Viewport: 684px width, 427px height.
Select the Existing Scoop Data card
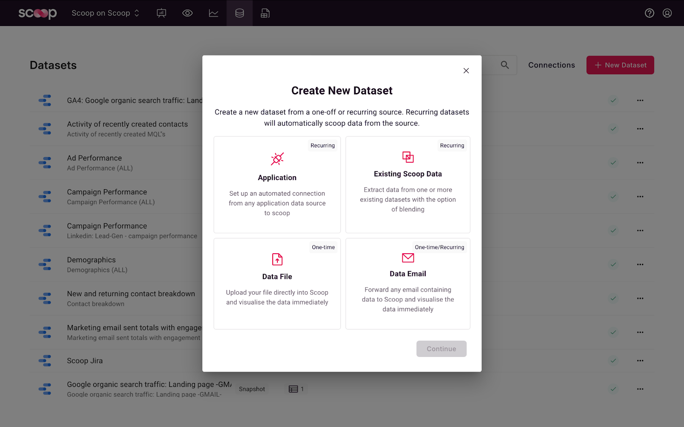[408, 184]
